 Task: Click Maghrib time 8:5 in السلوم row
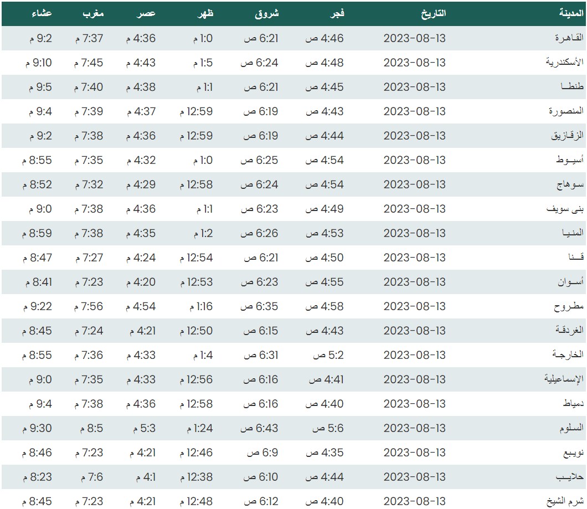click(x=89, y=428)
